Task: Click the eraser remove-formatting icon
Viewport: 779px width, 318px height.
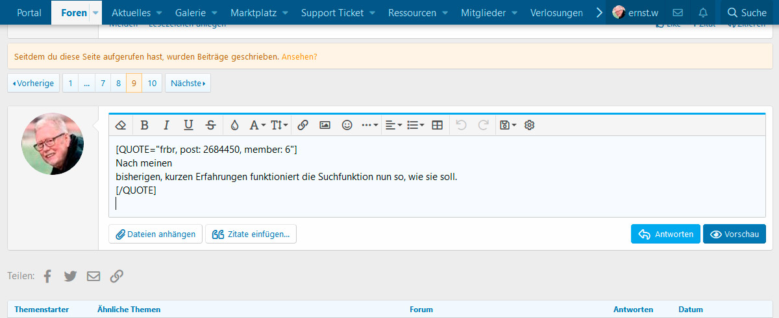Action: (x=121, y=125)
